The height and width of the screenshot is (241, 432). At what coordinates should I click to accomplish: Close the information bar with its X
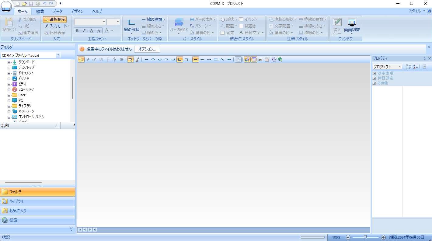(429, 47)
